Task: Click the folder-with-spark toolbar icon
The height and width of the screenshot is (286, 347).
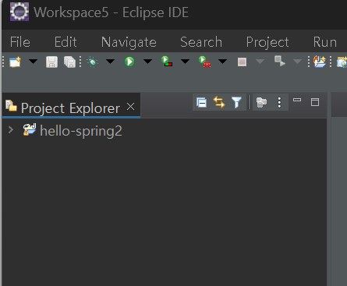Action: pyautogui.click(x=320, y=62)
